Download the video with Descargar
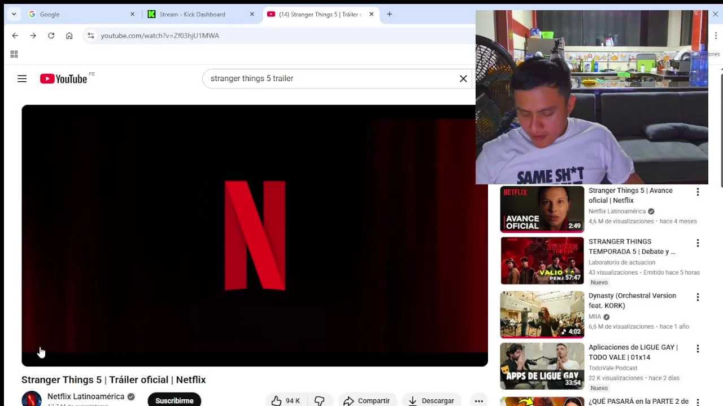Image resolution: width=723 pixels, height=406 pixels. tap(431, 400)
